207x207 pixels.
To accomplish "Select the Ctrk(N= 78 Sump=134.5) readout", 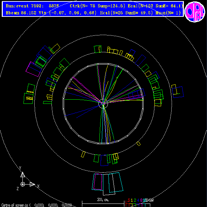I will [97, 6].
